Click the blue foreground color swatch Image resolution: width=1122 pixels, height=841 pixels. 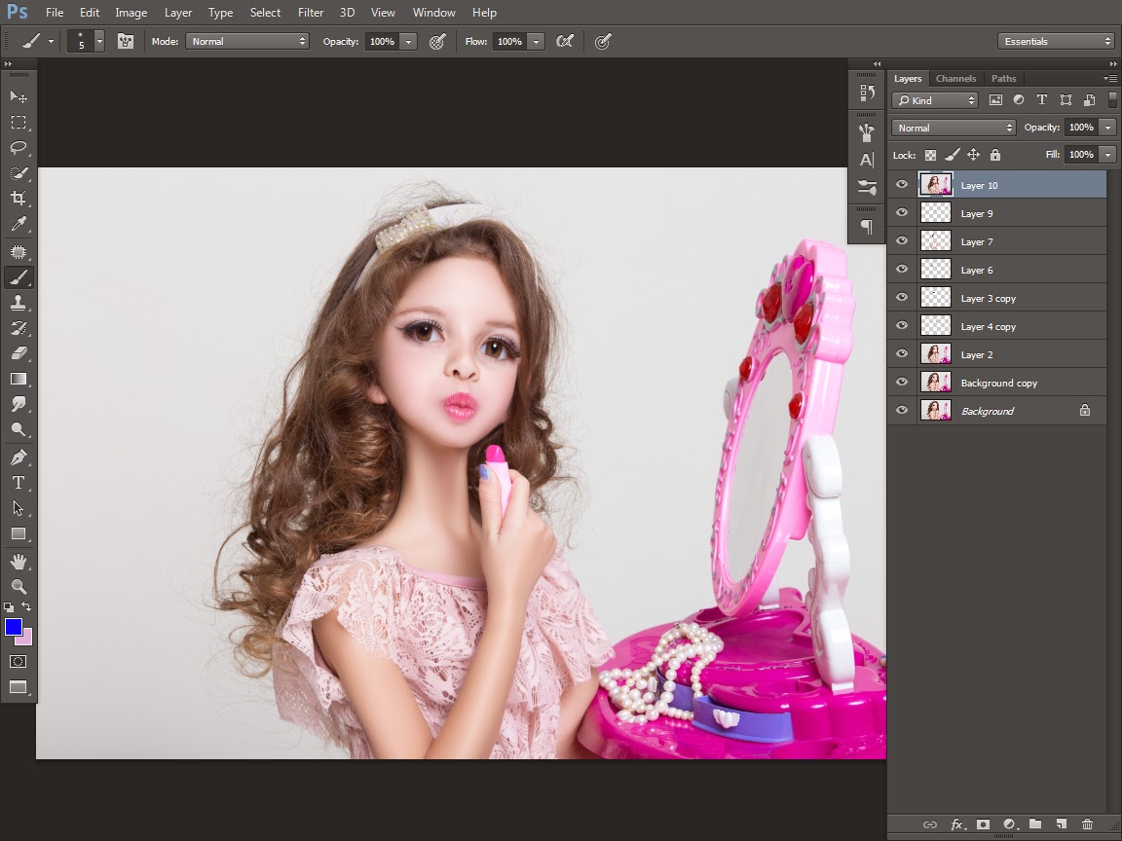pos(13,627)
